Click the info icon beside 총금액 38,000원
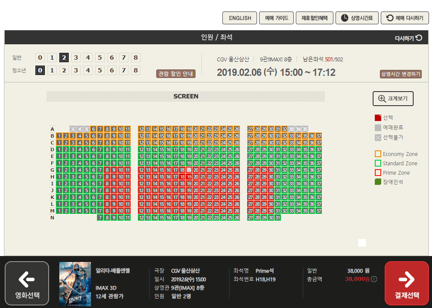This screenshot has height=308, width=432. 374,279
